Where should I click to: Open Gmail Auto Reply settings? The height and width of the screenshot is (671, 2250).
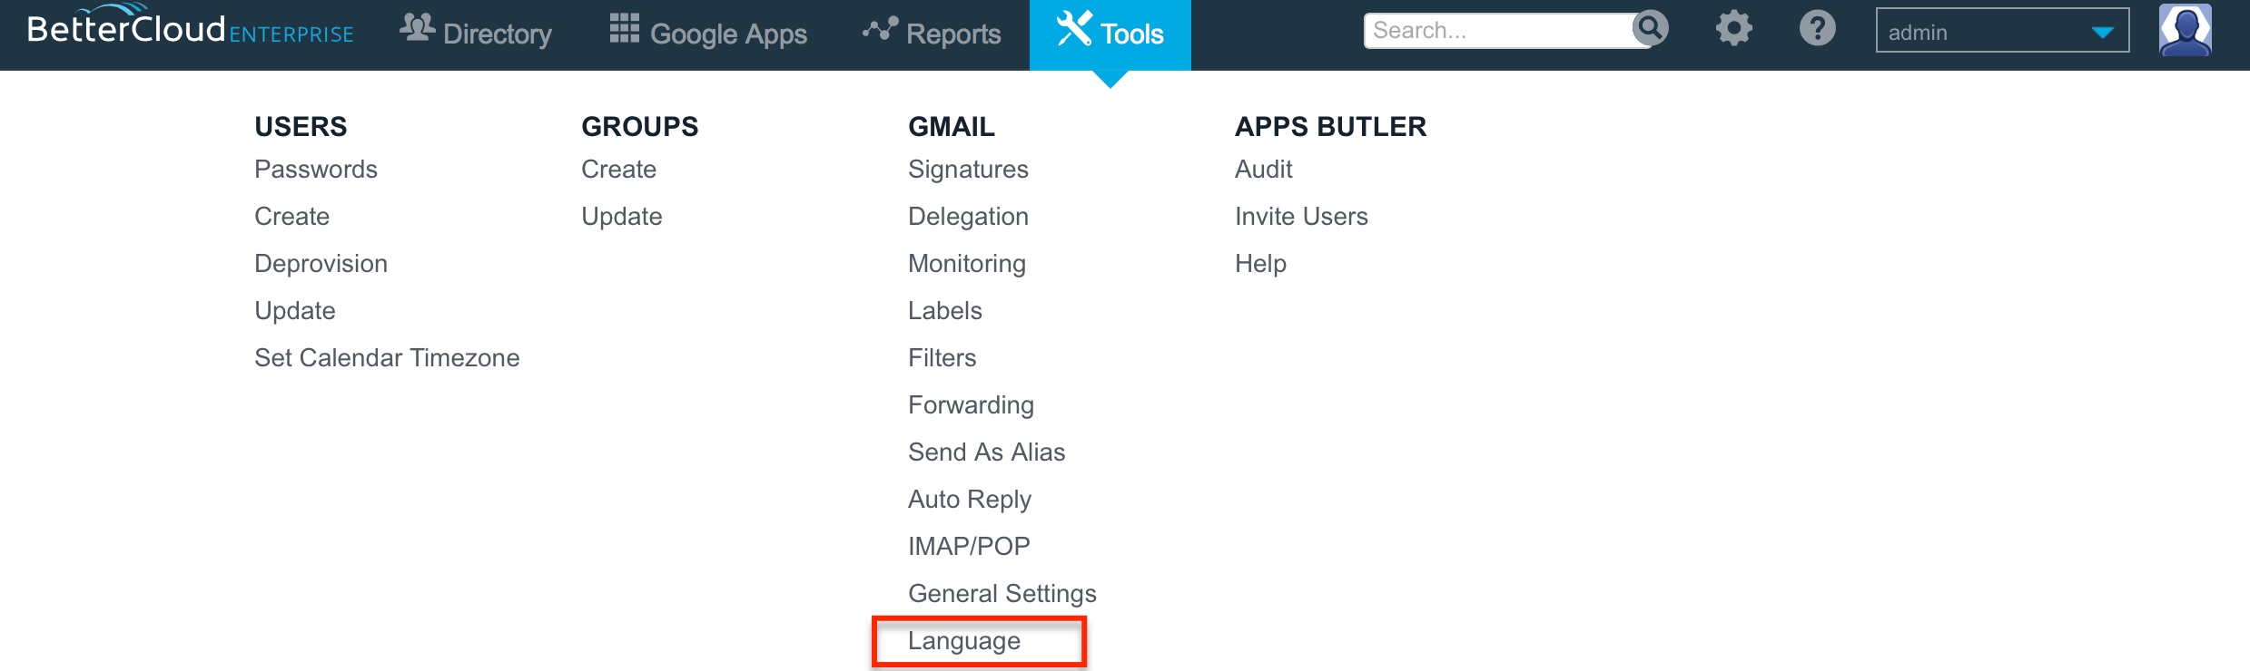970,500
